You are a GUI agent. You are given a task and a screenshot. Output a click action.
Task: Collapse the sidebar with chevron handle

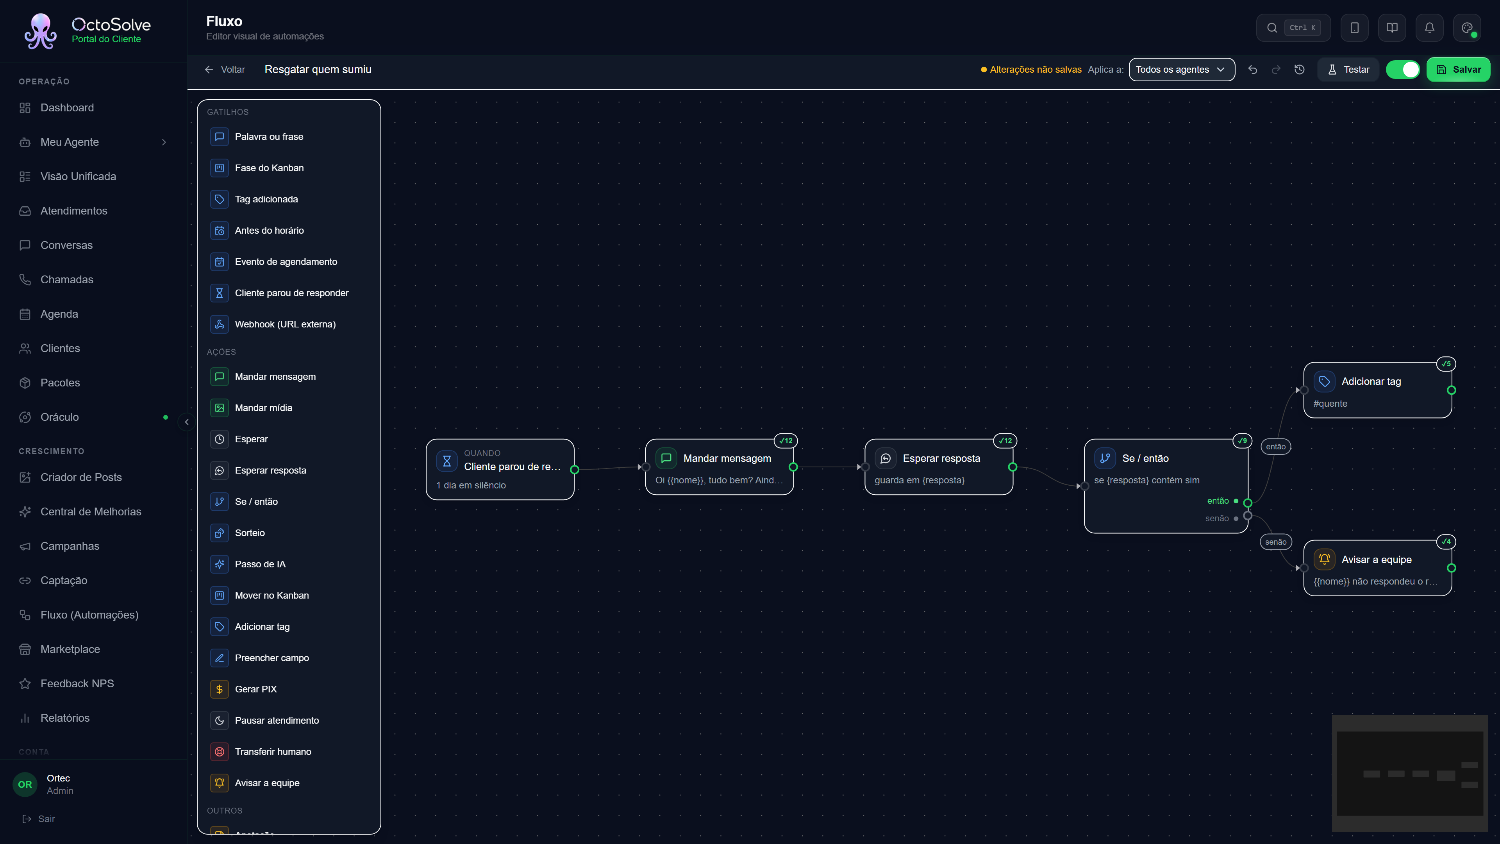(186, 422)
